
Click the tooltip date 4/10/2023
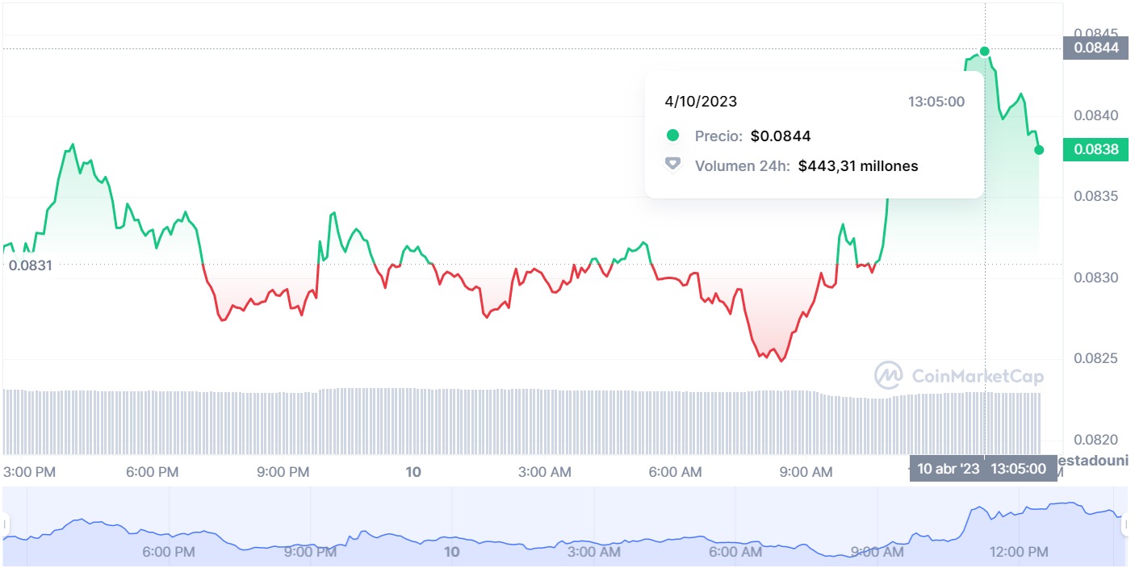point(701,102)
